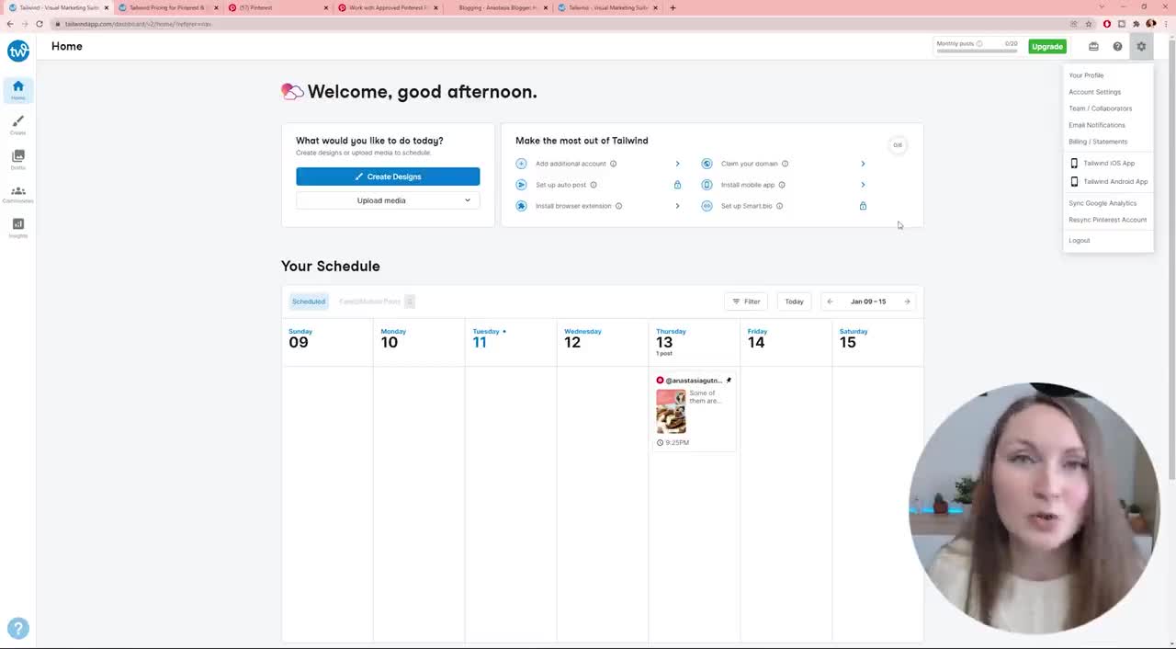Click the 0/6 progress circle
Viewport: 1176px width, 649px height.
coord(898,144)
